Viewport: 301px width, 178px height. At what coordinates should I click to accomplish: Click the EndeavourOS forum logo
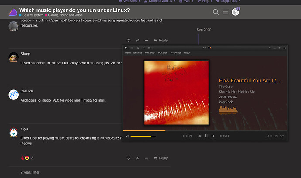13,12
